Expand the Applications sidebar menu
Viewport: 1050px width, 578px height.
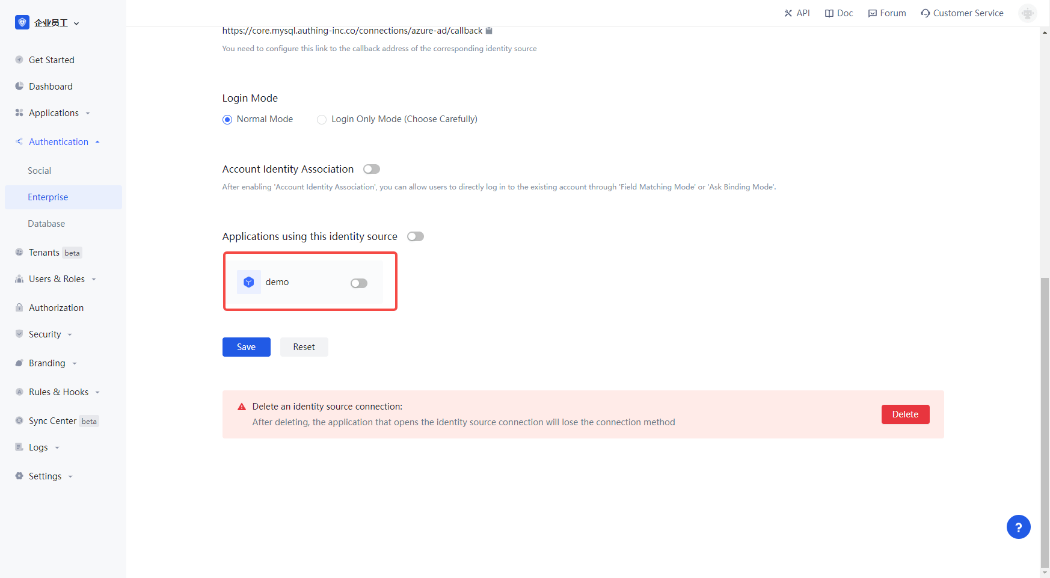tap(54, 113)
